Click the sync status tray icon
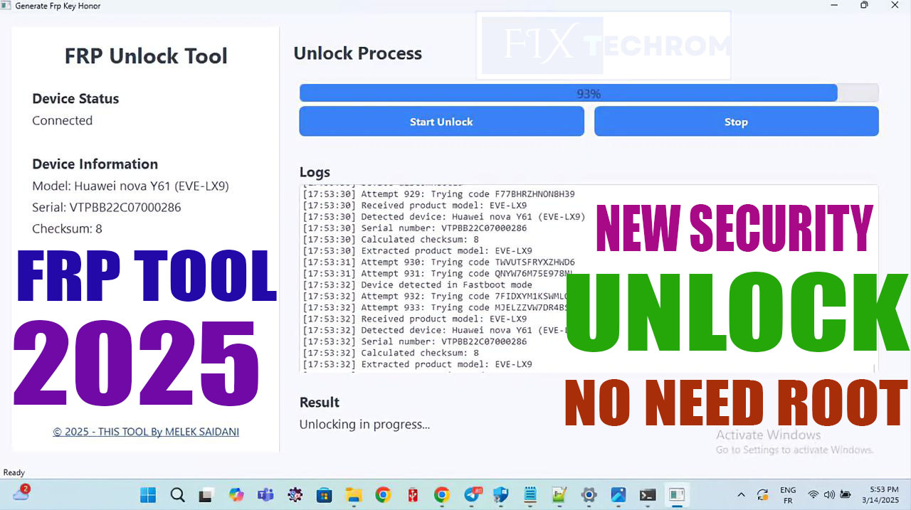This screenshot has height=510, width=911. (x=762, y=494)
